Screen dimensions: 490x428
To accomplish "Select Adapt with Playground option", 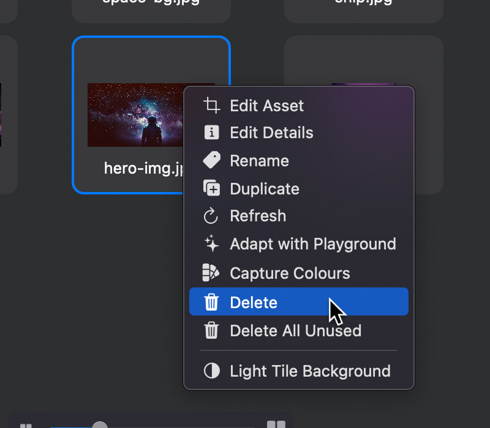I will point(312,244).
